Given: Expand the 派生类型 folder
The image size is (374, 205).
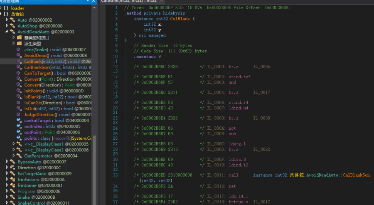Looking at the screenshot, I should [x=14, y=43].
